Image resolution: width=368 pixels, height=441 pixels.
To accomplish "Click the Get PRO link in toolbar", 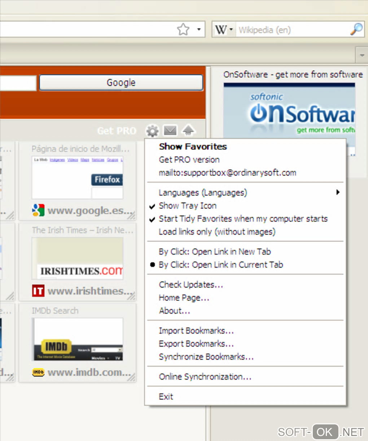I will [x=117, y=131].
